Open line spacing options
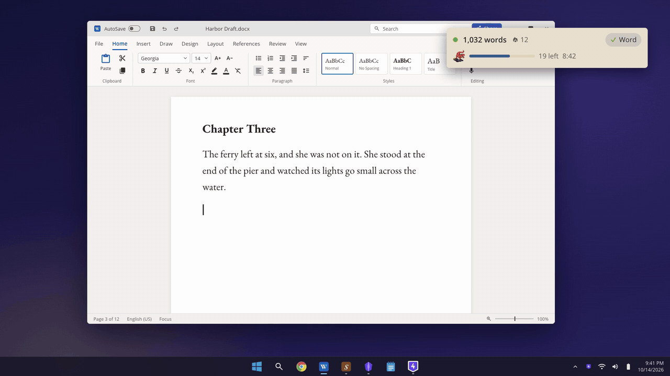Image resolution: width=670 pixels, height=376 pixels. click(306, 70)
